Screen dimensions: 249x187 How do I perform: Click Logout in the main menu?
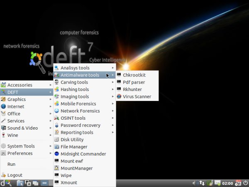tap(27, 175)
